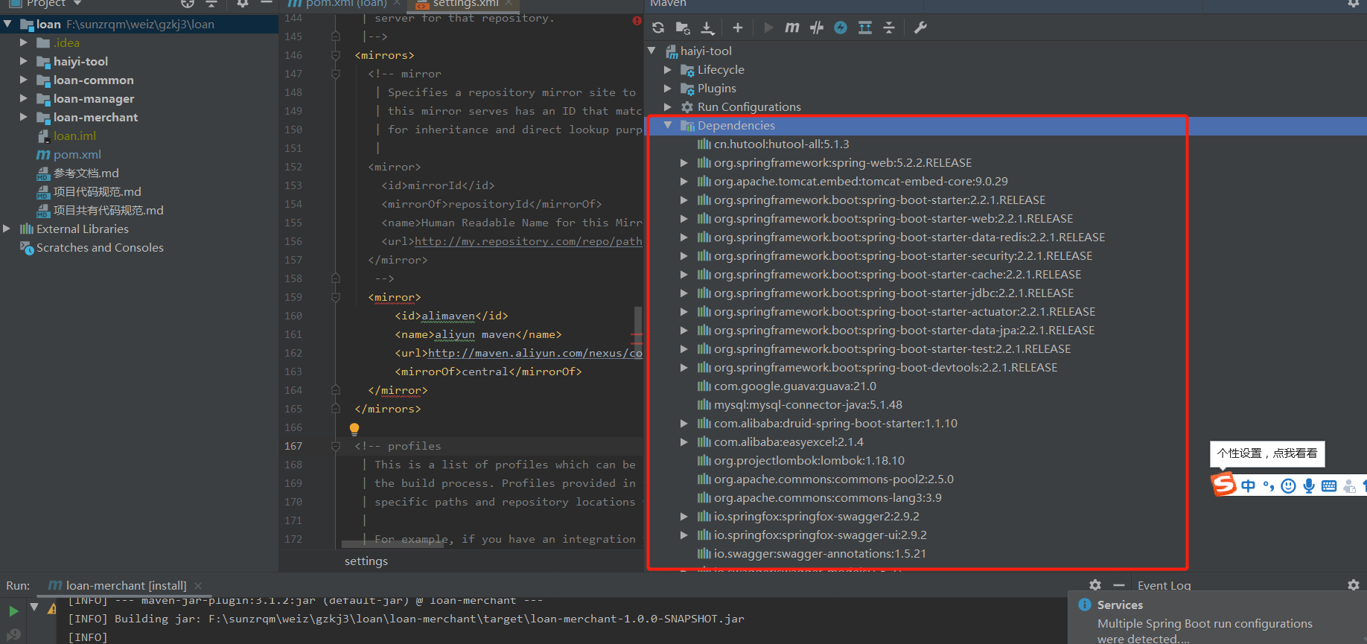Open Maven Settings with the wrench icon
1367x644 pixels.
(920, 28)
